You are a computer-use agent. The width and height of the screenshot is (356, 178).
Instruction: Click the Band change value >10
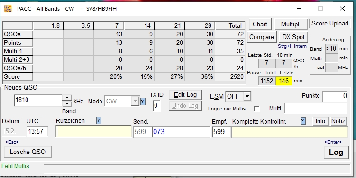(331, 49)
